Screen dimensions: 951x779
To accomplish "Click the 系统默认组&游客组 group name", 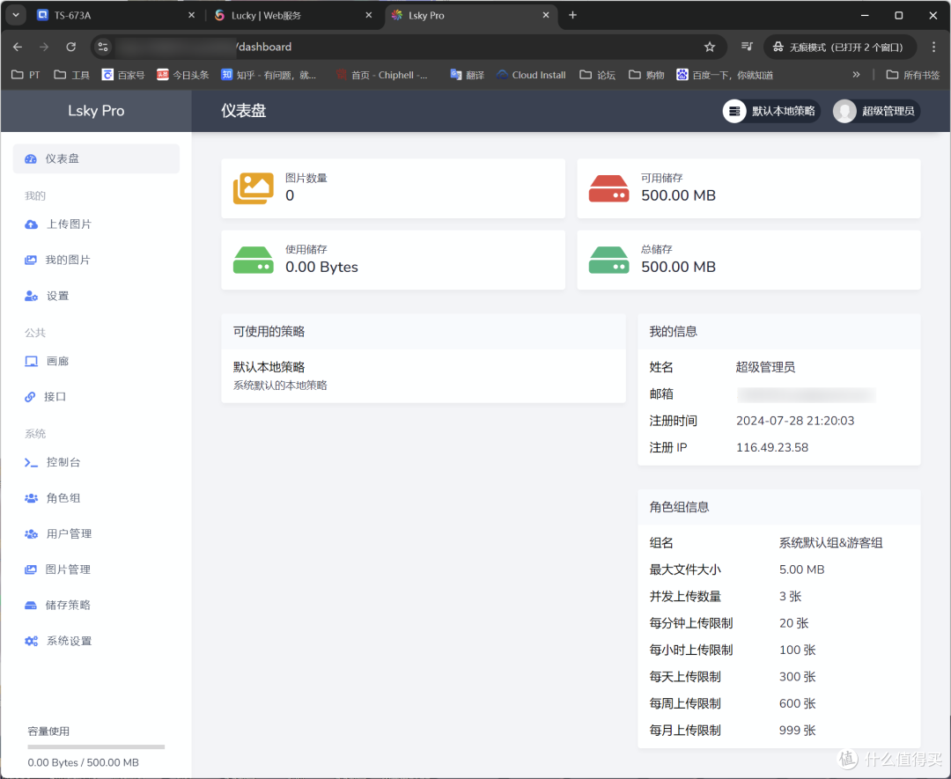I will (830, 542).
